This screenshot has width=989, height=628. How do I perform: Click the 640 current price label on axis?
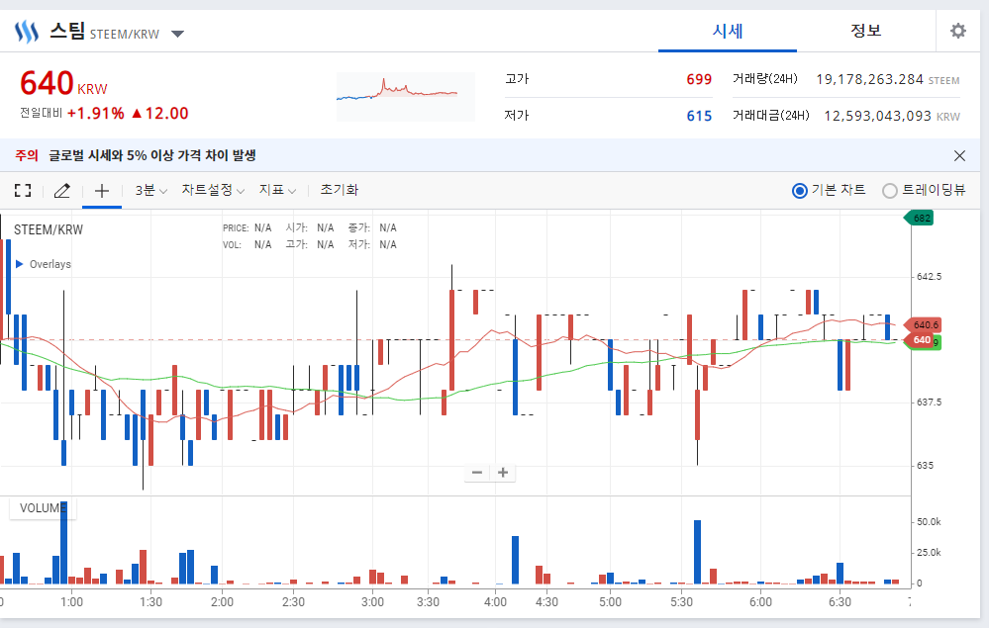[921, 340]
